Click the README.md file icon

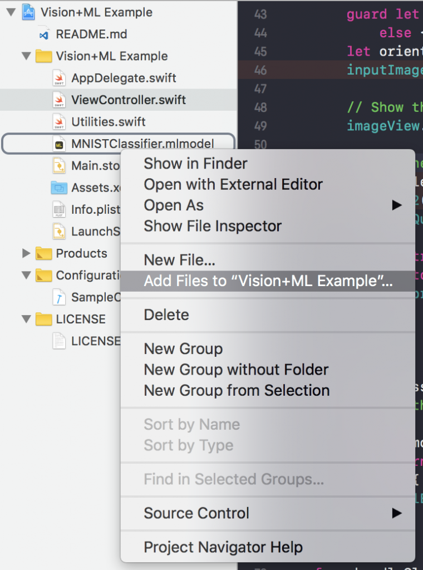point(44,35)
